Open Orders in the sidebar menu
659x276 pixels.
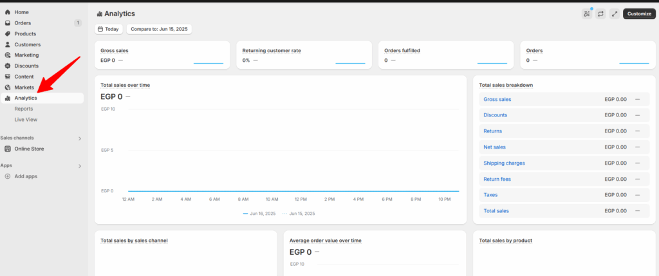coord(23,23)
